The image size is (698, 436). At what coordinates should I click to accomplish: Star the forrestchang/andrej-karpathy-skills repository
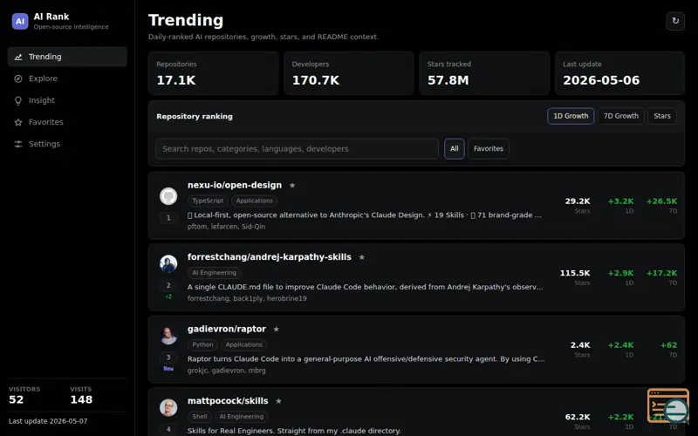pos(361,257)
